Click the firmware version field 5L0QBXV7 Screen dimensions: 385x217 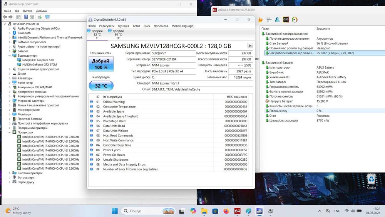pos(173,53)
